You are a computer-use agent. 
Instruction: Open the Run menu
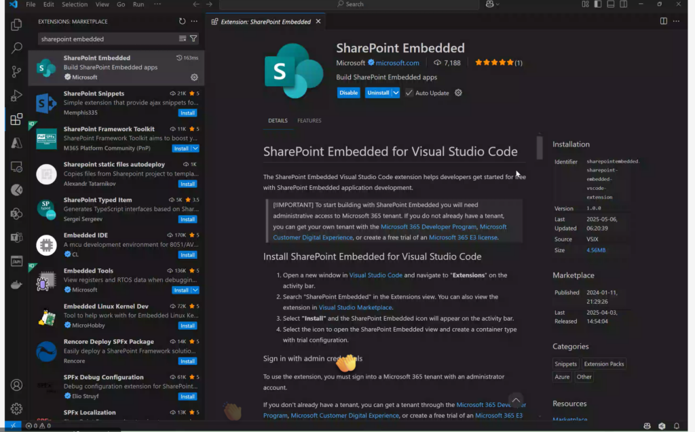coord(138,5)
